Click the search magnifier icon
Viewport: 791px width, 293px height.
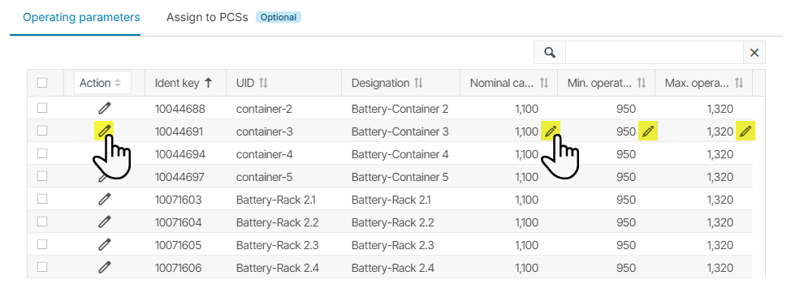coord(550,53)
